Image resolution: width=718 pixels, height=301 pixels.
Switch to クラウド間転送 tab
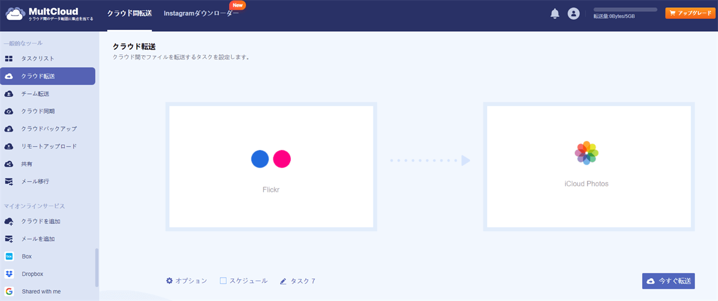pos(129,13)
